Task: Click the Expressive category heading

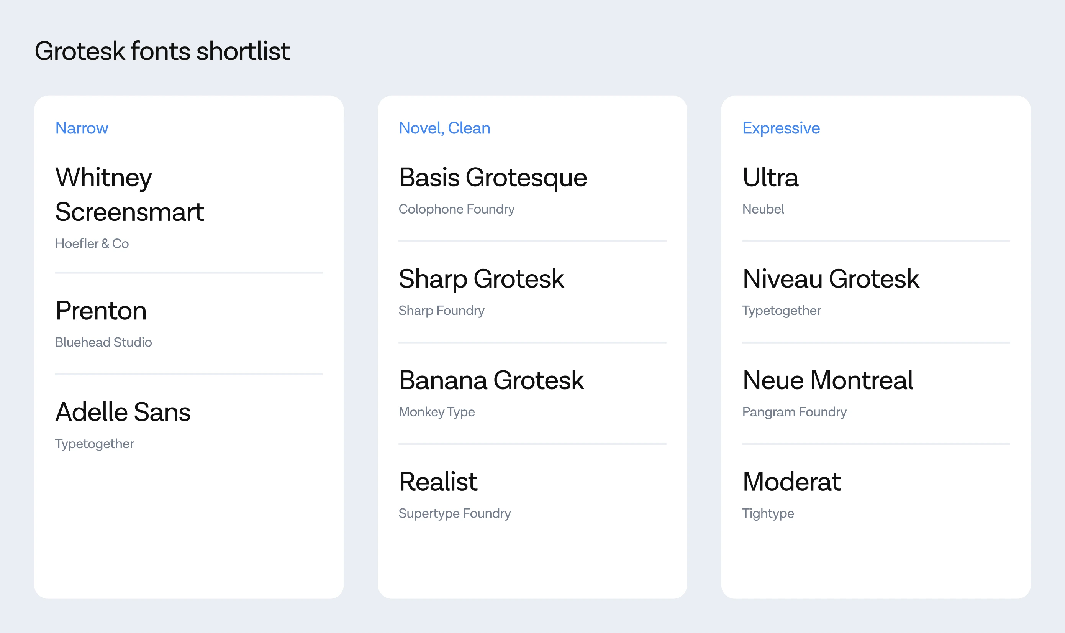Action: click(x=781, y=128)
